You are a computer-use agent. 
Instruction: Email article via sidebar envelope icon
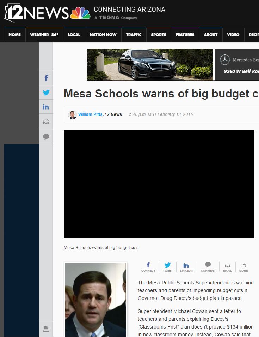click(46, 122)
